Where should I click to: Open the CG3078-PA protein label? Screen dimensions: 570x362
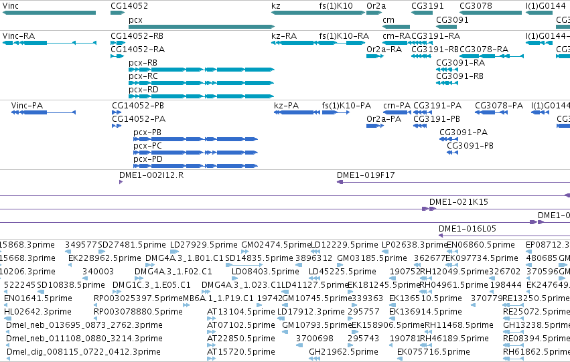(x=499, y=105)
